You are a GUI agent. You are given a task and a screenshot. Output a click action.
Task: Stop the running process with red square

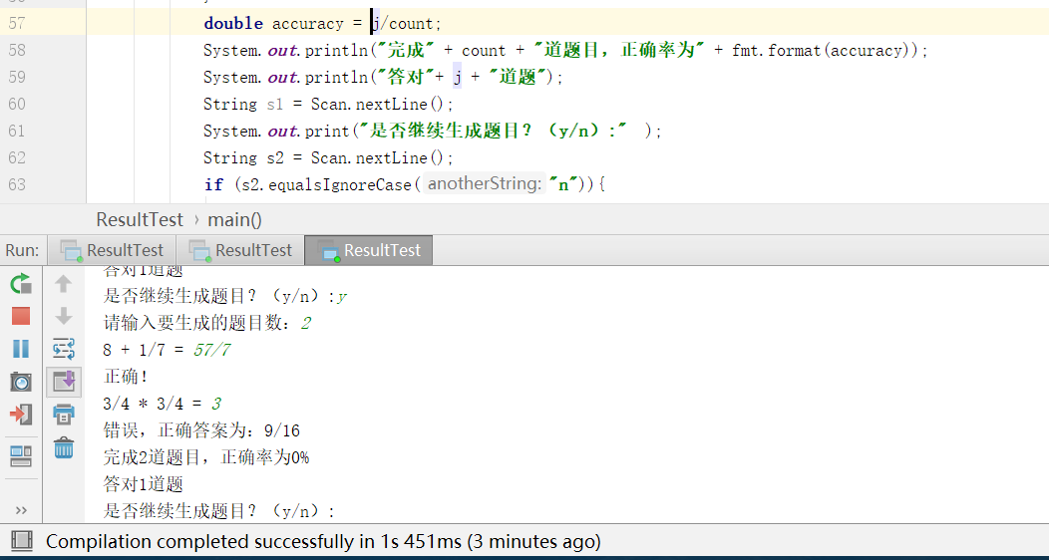point(21,316)
